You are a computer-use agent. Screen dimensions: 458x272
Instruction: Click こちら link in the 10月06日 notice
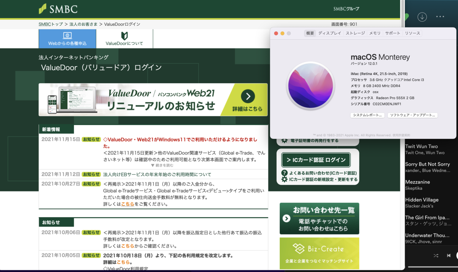pos(128,246)
